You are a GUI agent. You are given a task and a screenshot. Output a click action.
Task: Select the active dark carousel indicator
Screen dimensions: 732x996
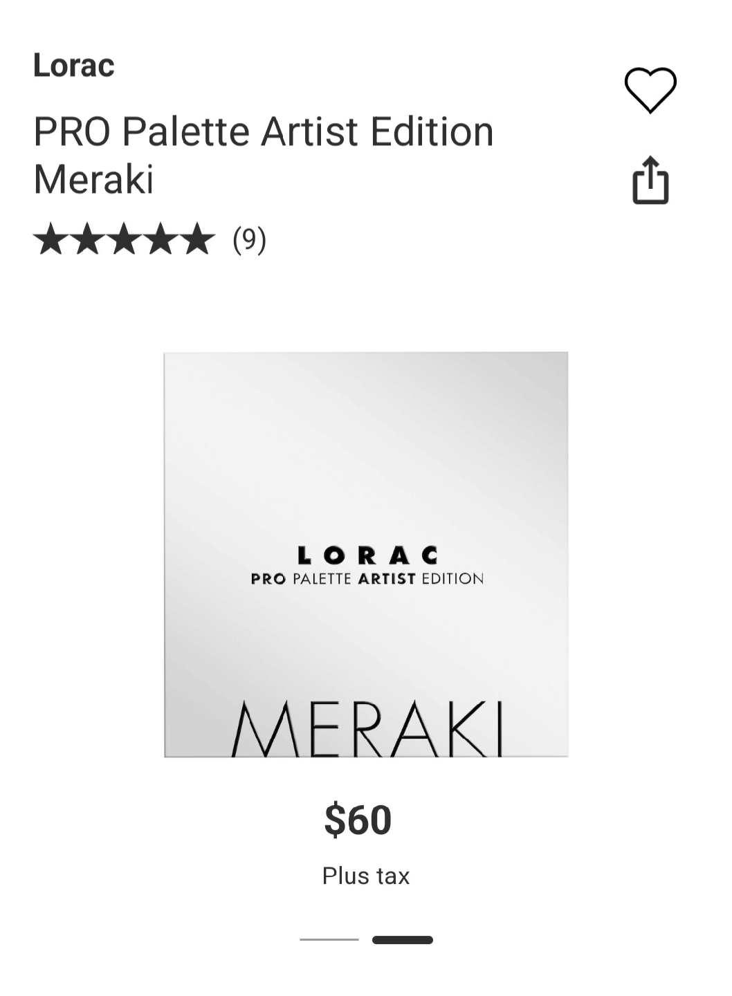[403, 939]
